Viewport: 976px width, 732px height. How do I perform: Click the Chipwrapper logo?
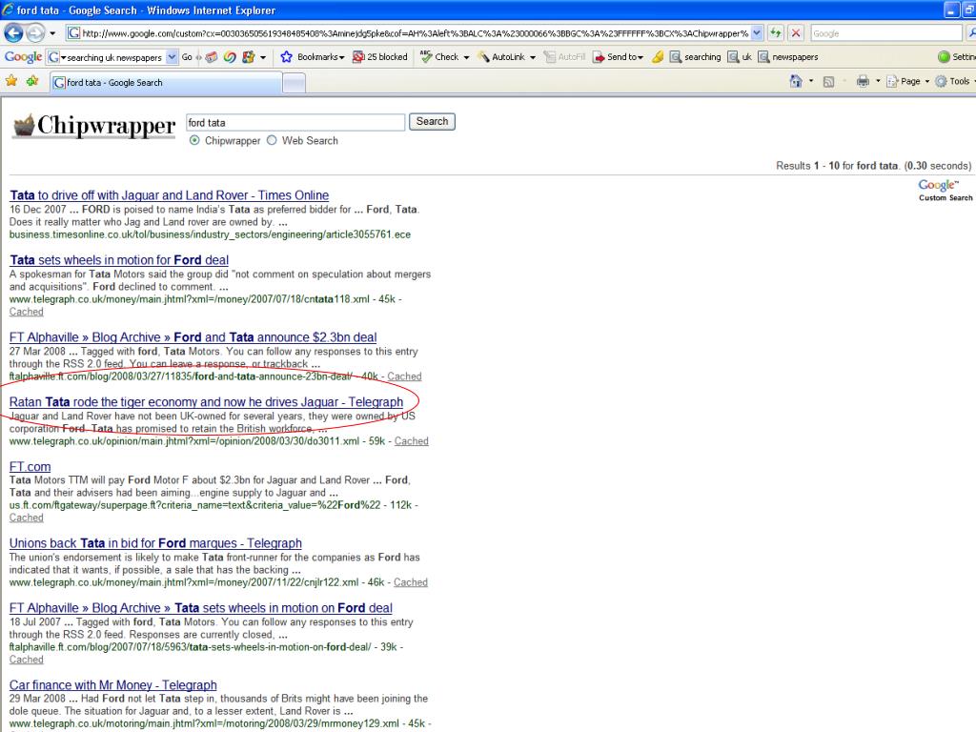tap(94, 126)
